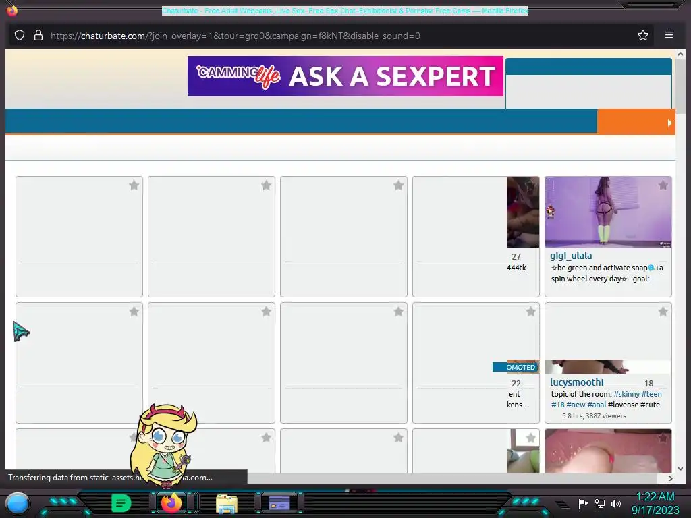Click the horizontal scrollbar right arrow
Viewport: 691px width, 518px height.
point(670,478)
